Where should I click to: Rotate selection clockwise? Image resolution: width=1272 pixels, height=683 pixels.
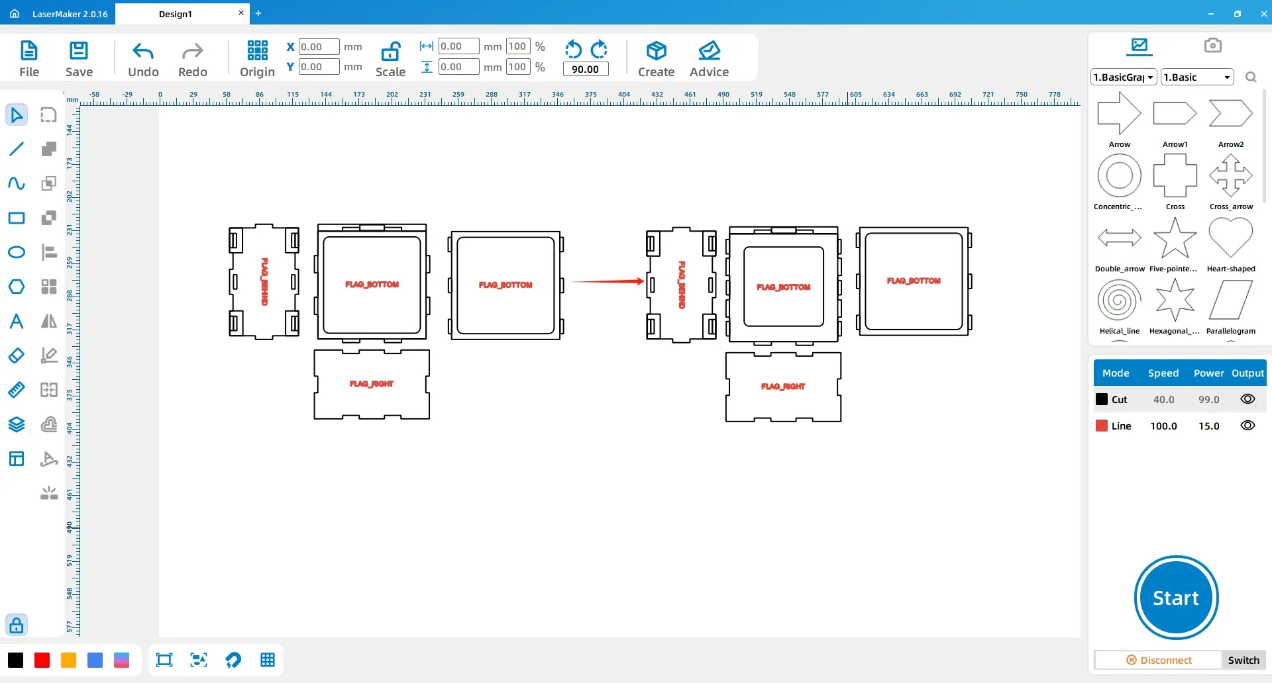[599, 50]
